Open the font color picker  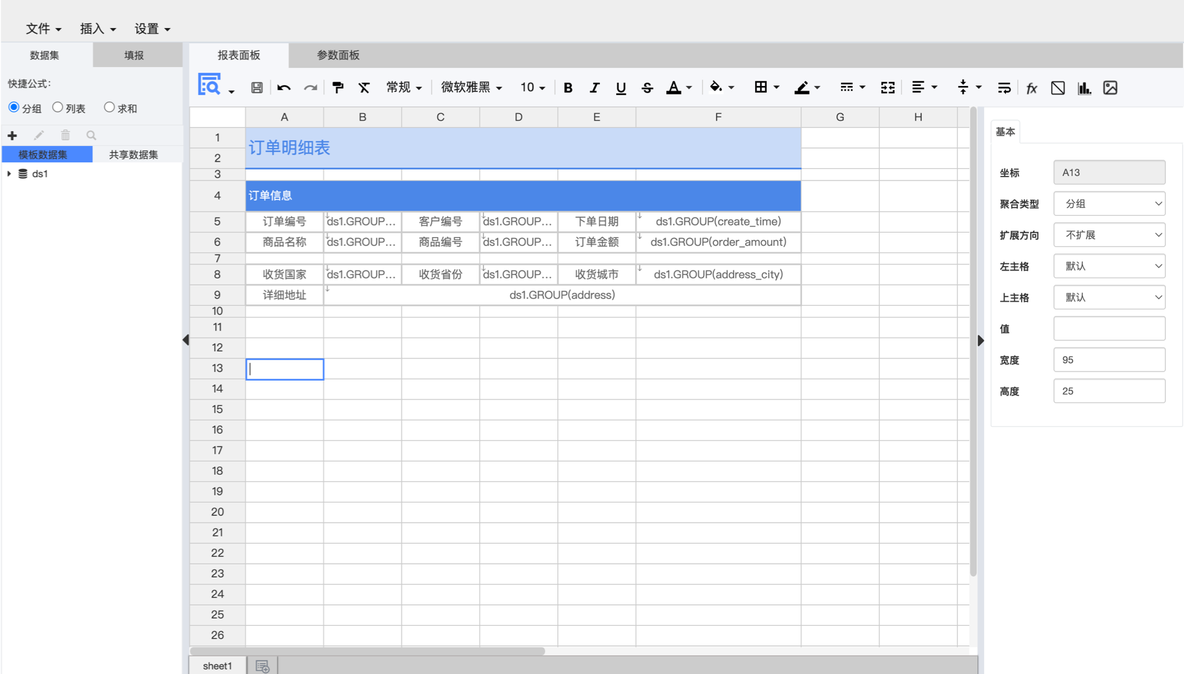[679, 87]
